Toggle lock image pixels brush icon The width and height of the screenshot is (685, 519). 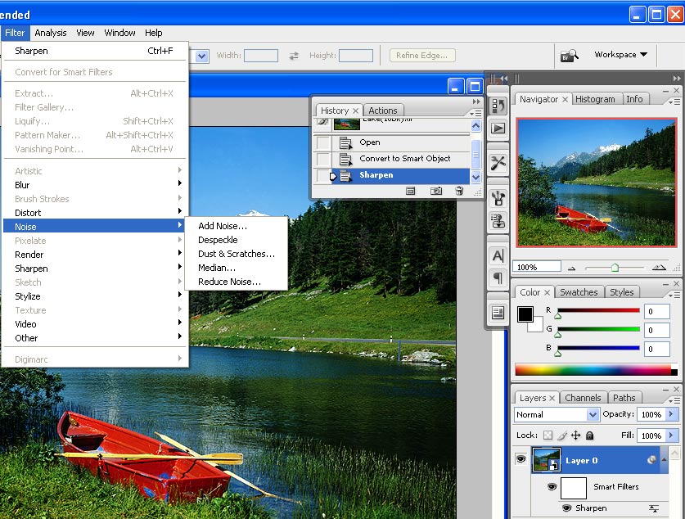point(562,436)
